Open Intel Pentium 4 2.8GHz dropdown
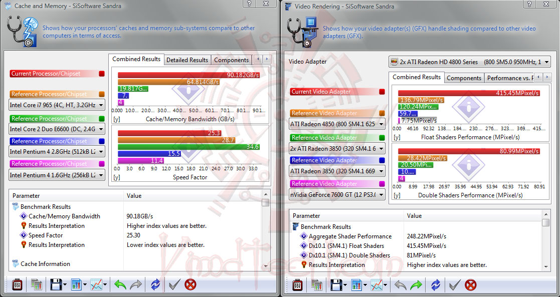The width and height of the screenshot is (560, 297). tap(57, 151)
